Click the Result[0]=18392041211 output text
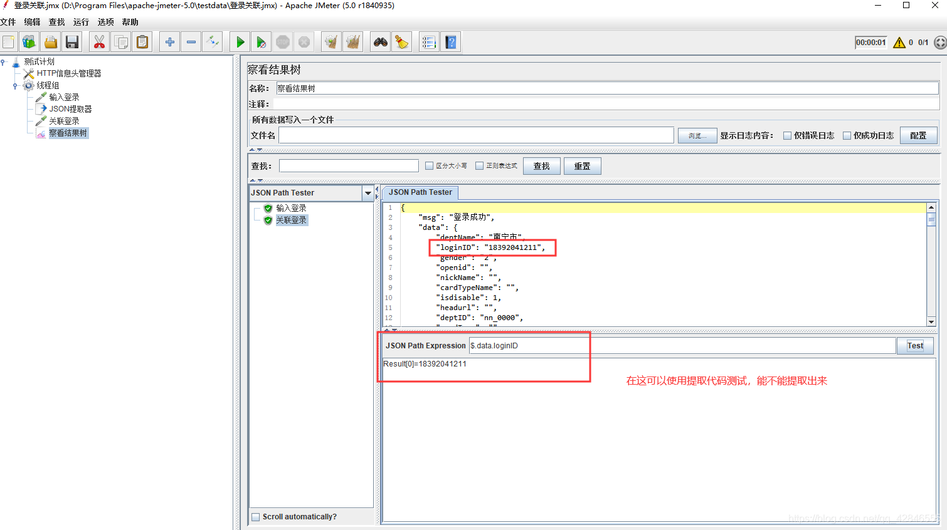Viewport: 947px width, 530px height. click(425, 364)
